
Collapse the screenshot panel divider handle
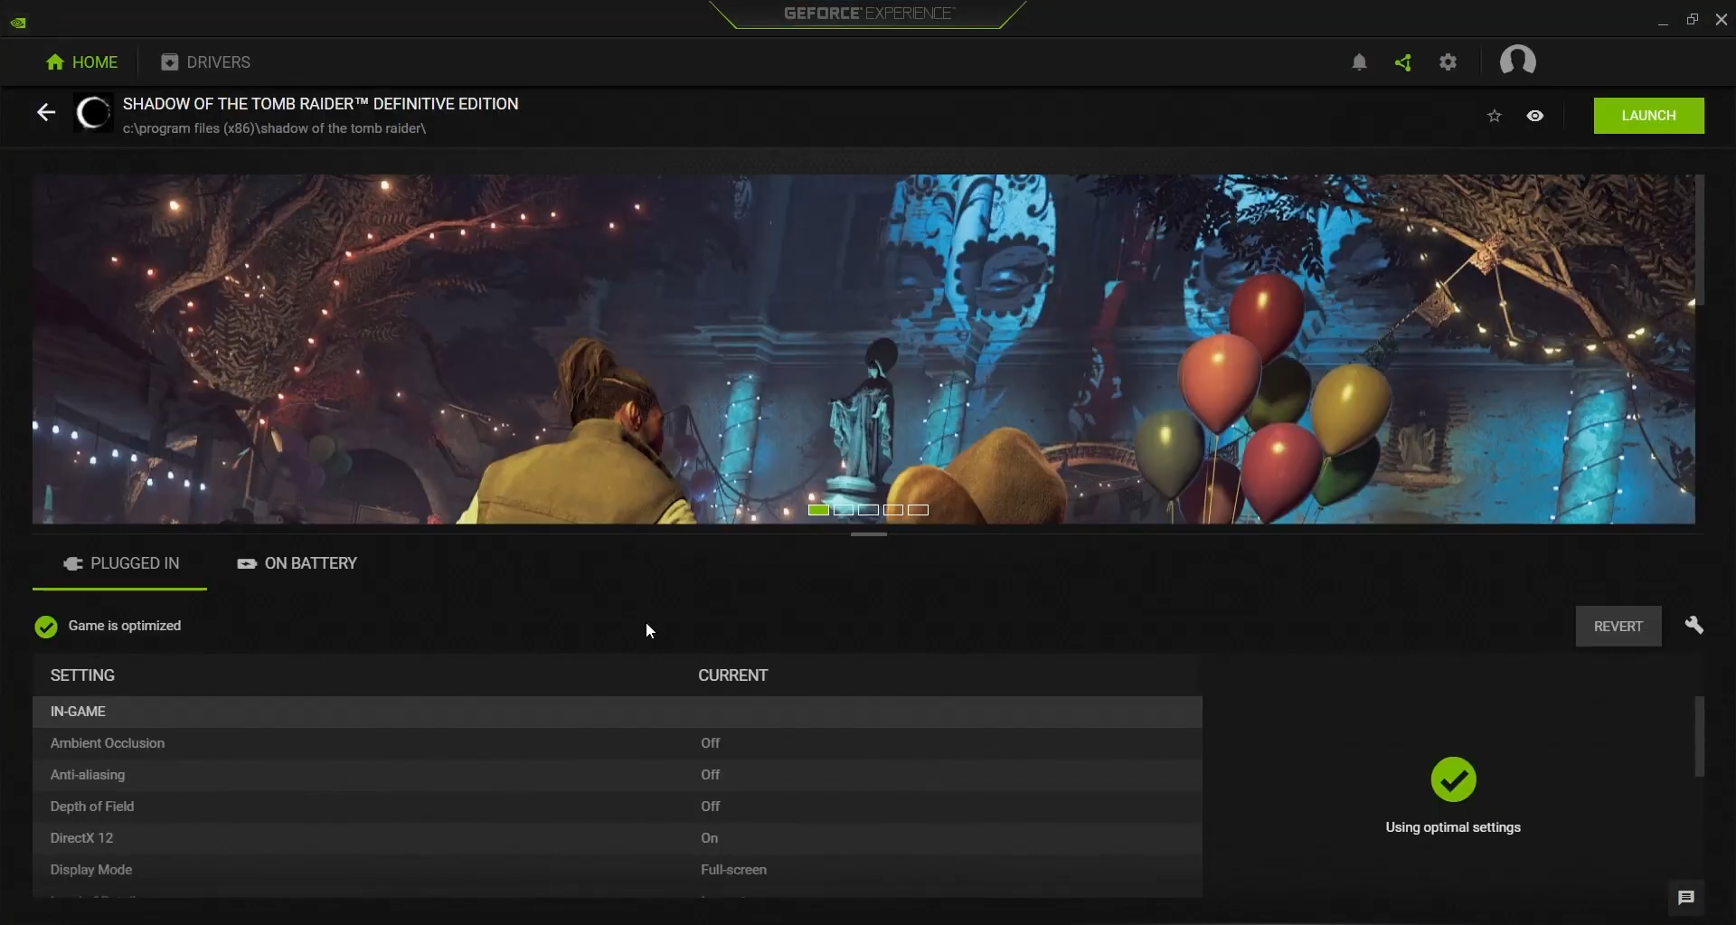(x=868, y=534)
